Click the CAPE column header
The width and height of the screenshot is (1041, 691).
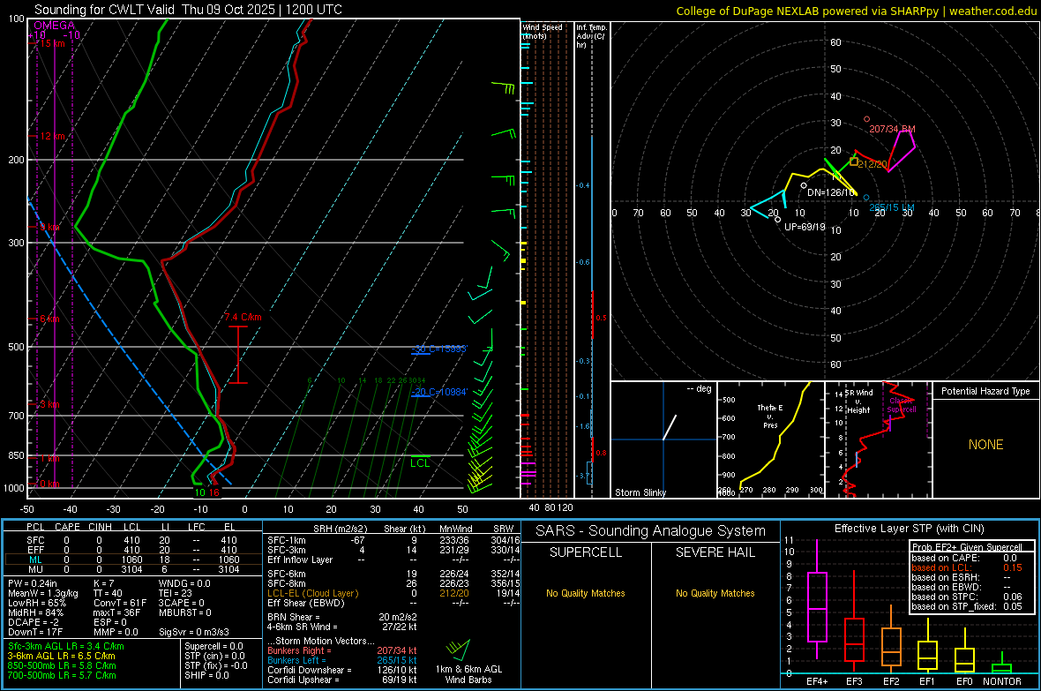(67, 527)
